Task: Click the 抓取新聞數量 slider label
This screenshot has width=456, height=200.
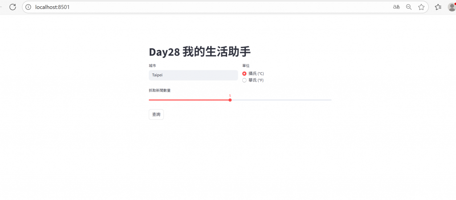Action: pos(160,90)
